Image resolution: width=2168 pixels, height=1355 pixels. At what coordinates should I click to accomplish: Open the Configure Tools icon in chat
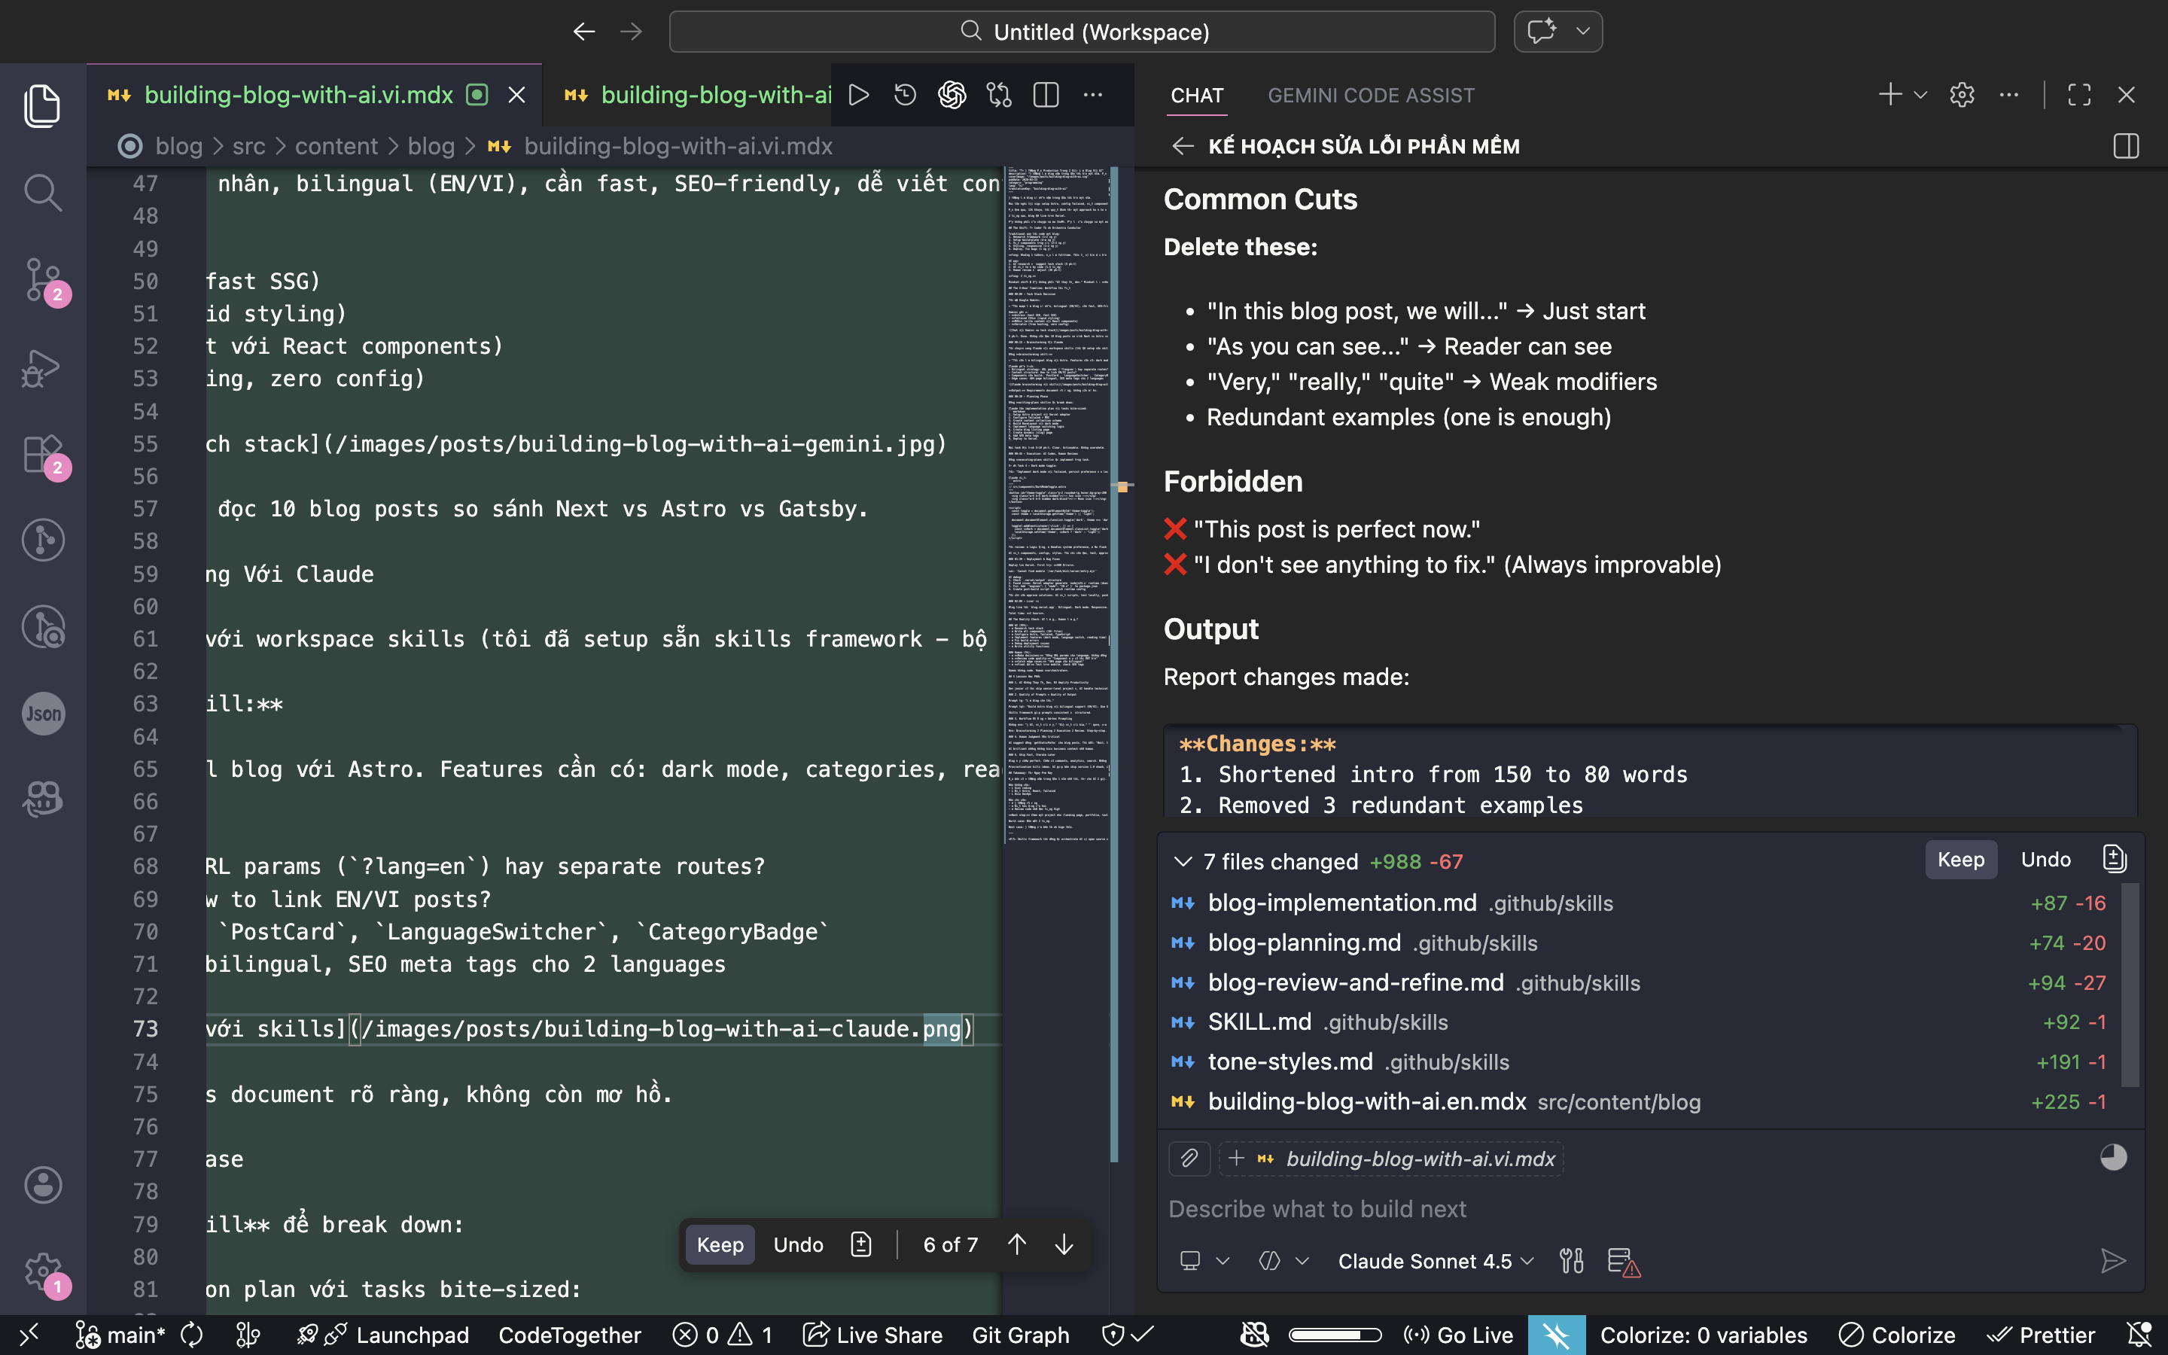[x=1571, y=1261]
